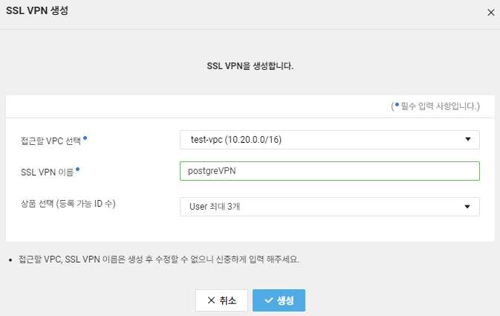The height and width of the screenshot is (316, 500).
Task: Click the SSL VPN 이름 label
Action: click(48, 172)
